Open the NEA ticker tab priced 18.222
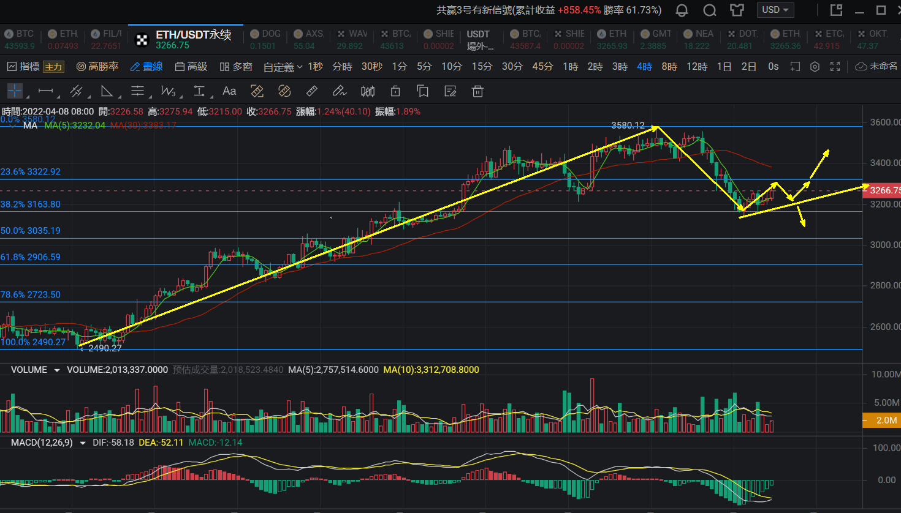 (698, 39)
